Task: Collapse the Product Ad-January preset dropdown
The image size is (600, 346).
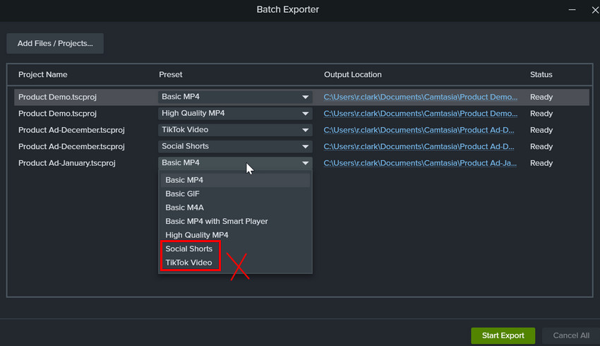Action: tap(235, 162)
